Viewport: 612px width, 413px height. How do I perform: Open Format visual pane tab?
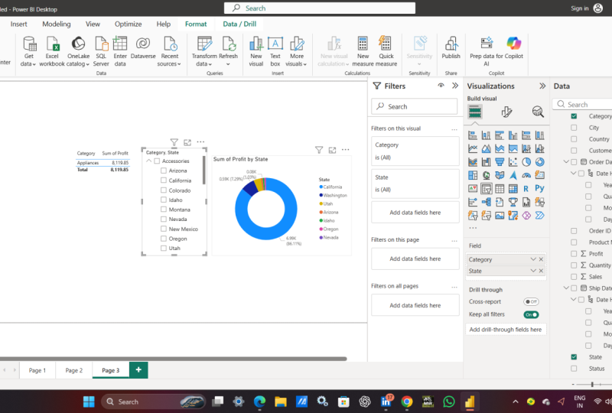pos(506,112)
